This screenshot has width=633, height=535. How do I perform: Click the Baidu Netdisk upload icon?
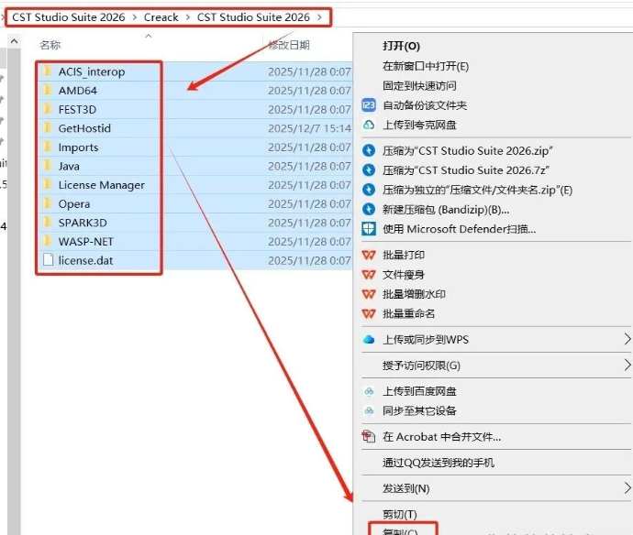369,392
